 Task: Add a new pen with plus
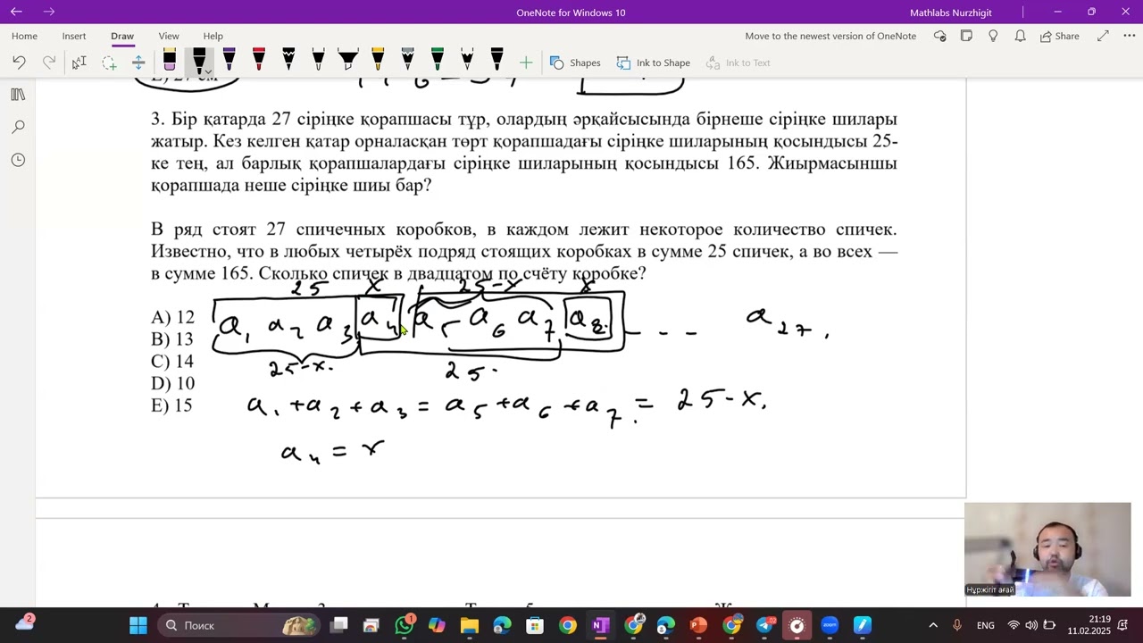click(x=526, y=63)
